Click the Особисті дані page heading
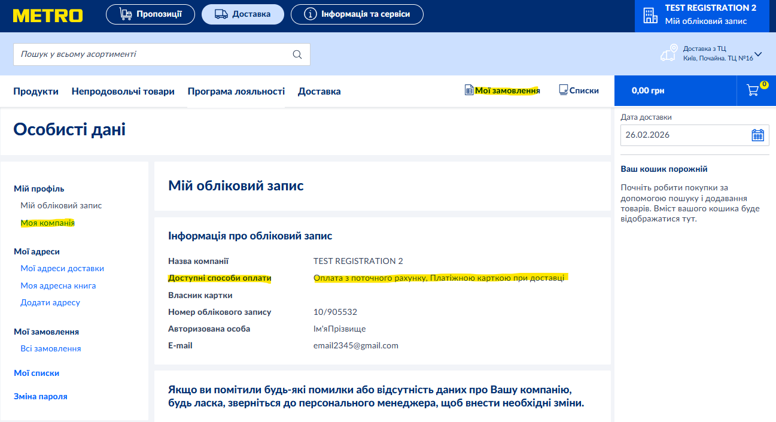 coord(69,129)
